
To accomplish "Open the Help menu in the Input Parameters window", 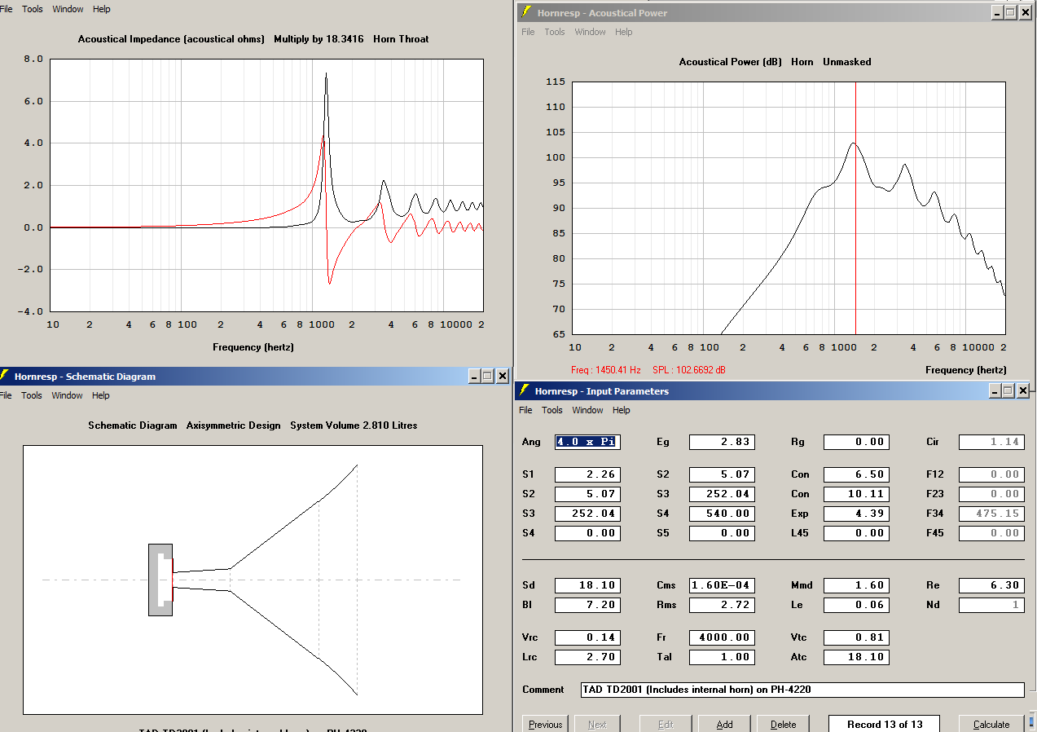I will pos(622,410).
